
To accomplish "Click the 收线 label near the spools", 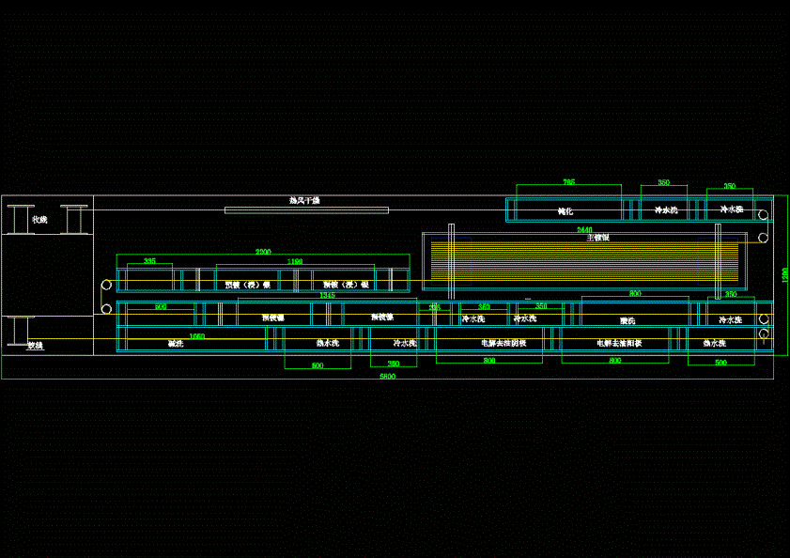I will coord(39,220).
